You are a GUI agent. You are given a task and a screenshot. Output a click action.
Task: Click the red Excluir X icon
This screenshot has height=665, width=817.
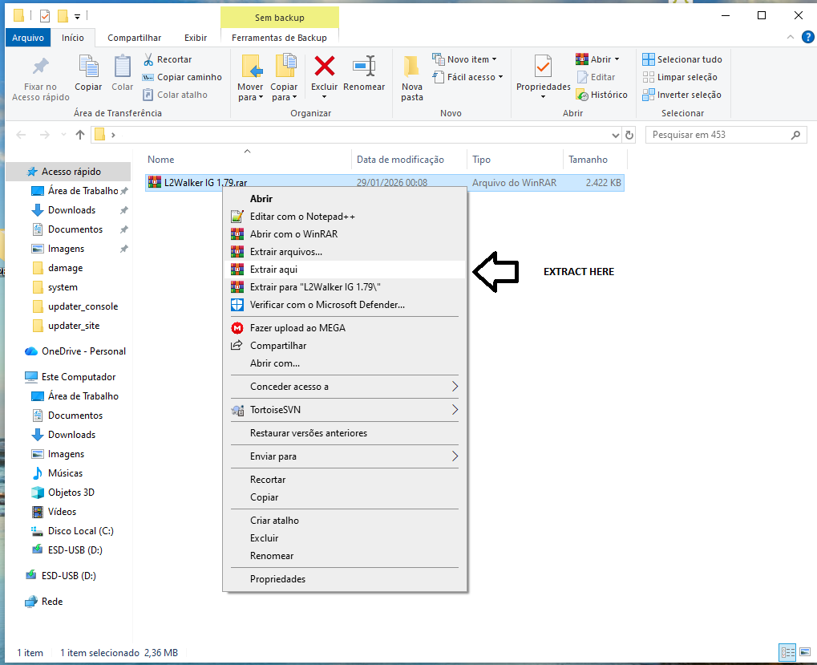click(x=324, y=67)
